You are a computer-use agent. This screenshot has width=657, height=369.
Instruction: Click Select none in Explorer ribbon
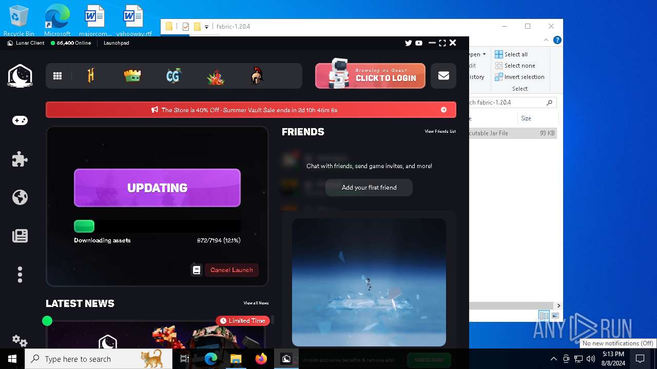(x=515, y=66)
